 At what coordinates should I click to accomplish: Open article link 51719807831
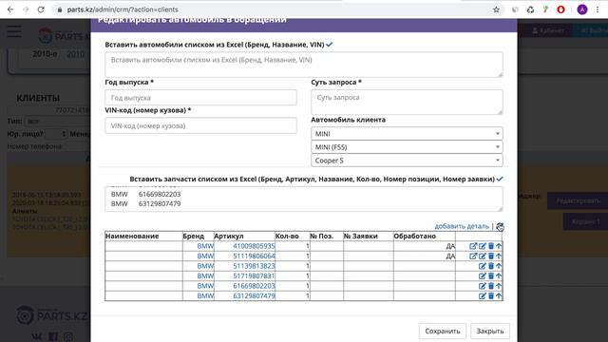254,276
